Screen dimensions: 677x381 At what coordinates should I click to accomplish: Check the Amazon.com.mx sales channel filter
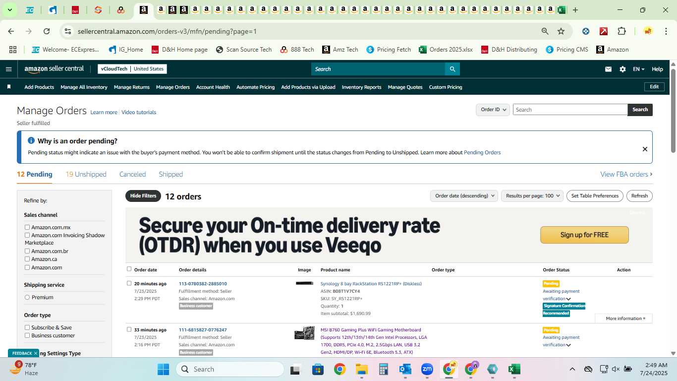point(27,227)
